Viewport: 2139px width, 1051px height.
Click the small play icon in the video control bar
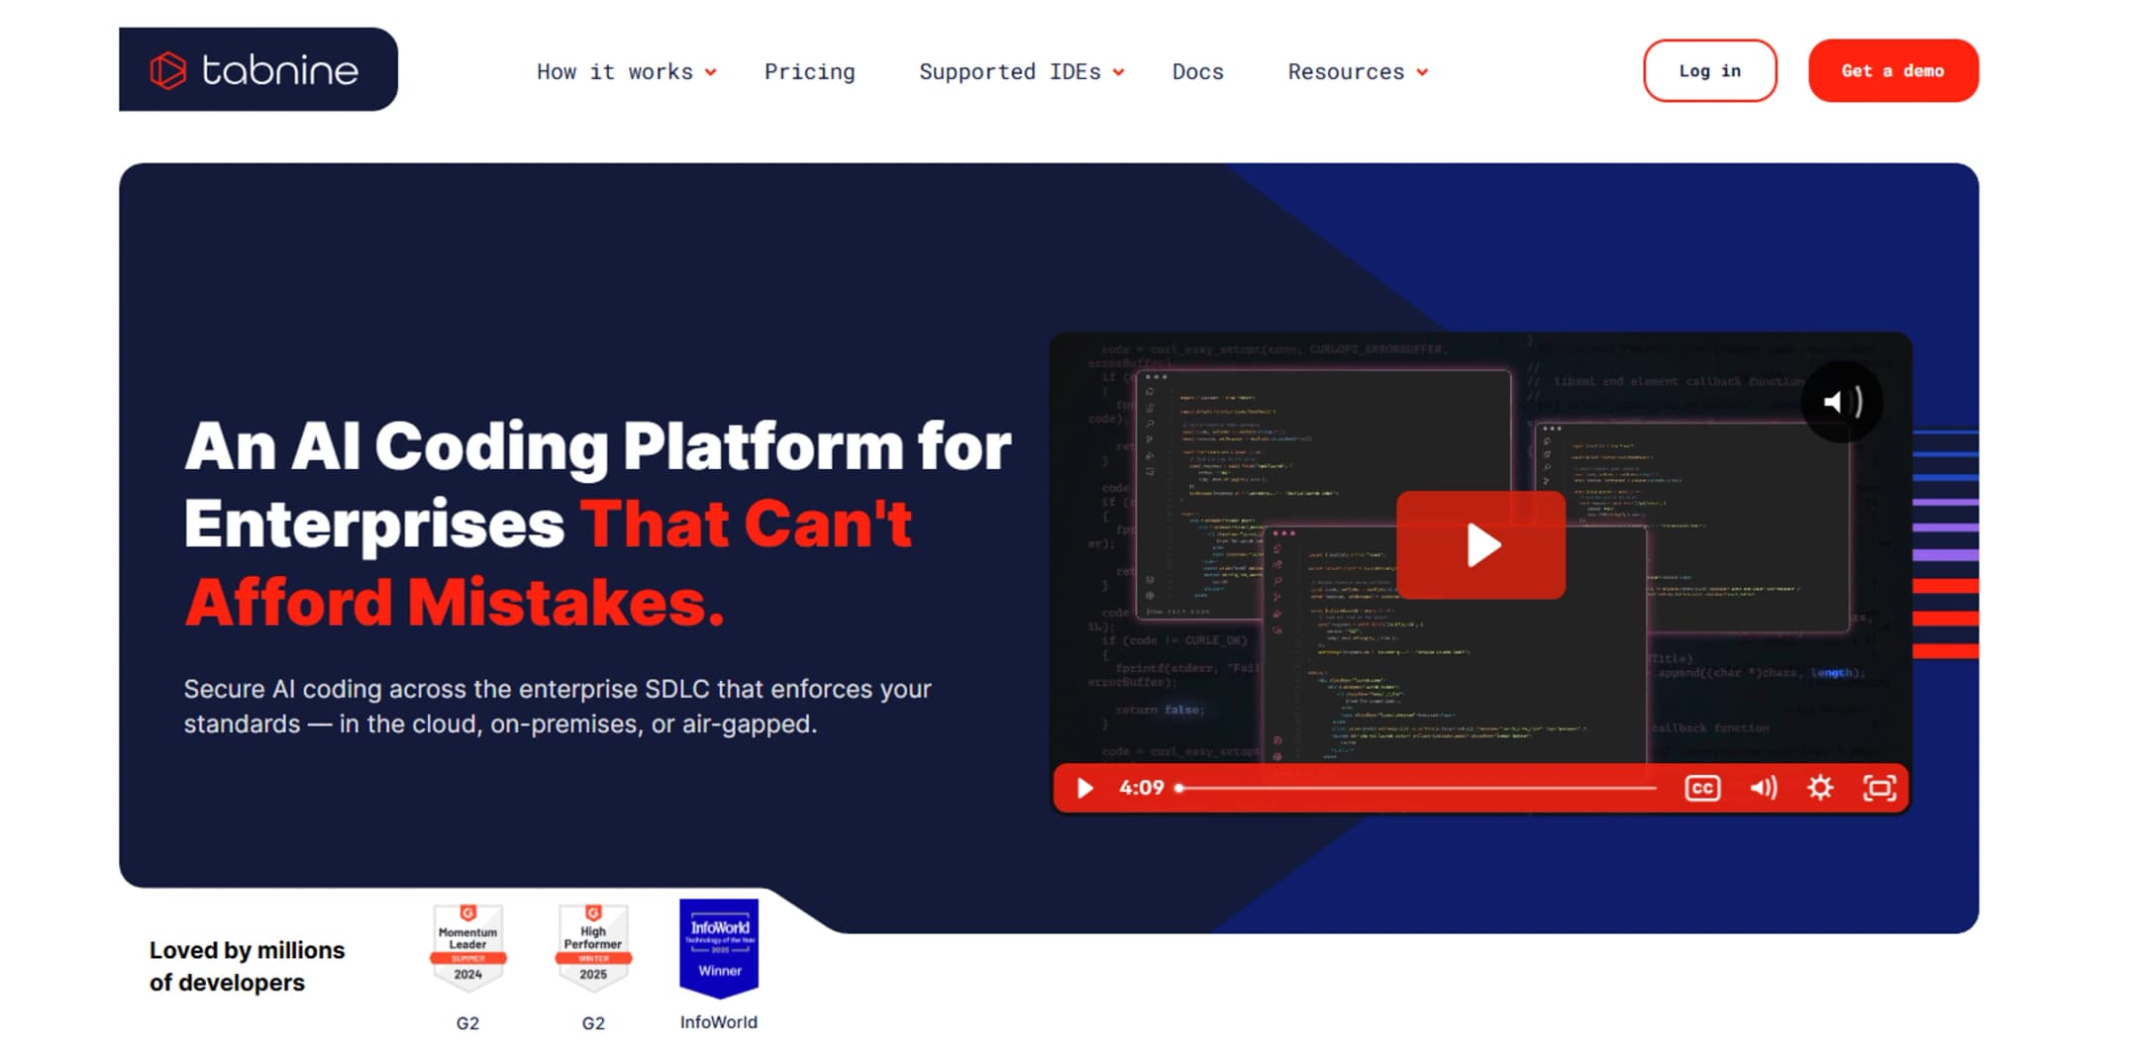pos(1085,788)
